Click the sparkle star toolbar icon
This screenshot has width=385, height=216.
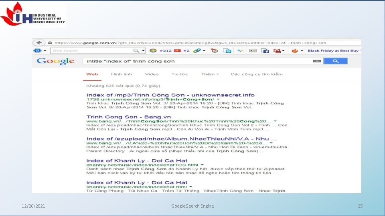(240, 51)
